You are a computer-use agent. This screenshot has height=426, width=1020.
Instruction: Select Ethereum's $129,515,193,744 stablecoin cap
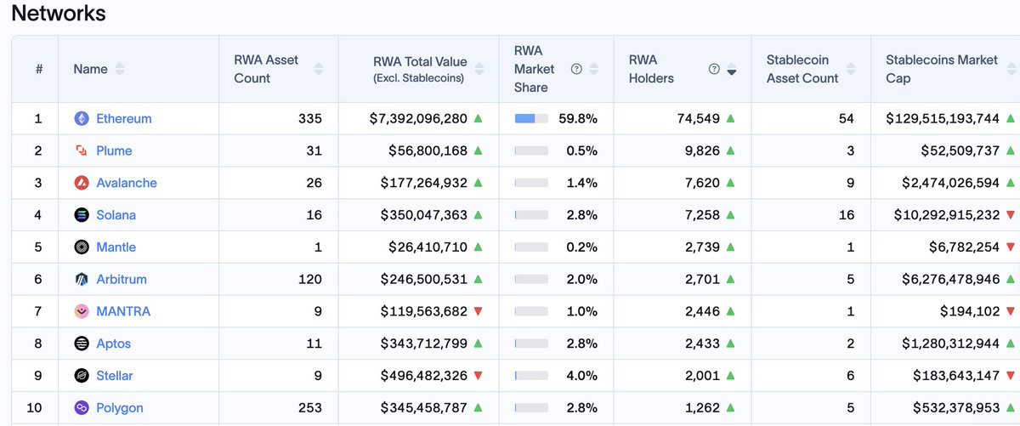(x=943, y=119)
